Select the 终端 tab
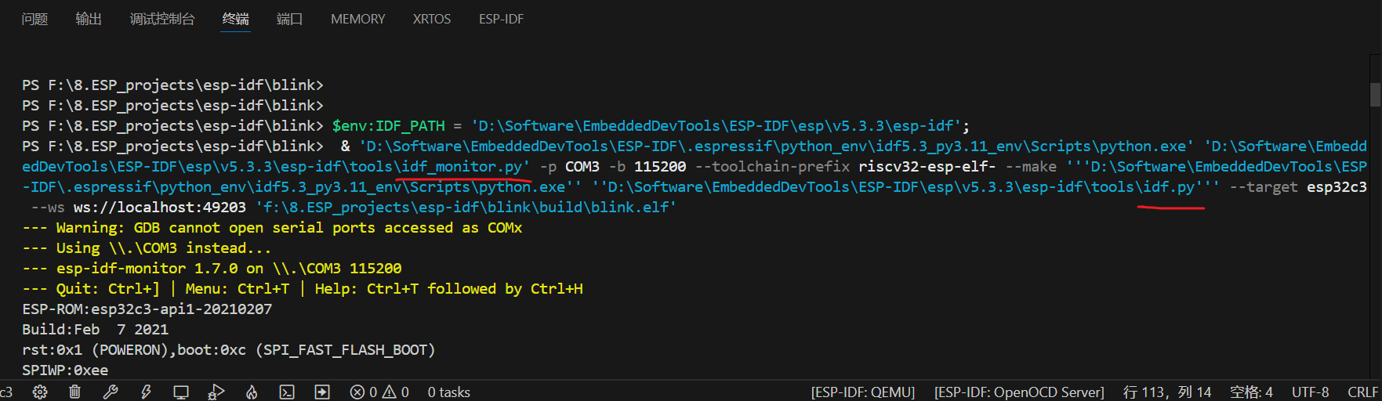Image resolution: width=1382 pixels, height=401 pixels. tap(236, 19)
